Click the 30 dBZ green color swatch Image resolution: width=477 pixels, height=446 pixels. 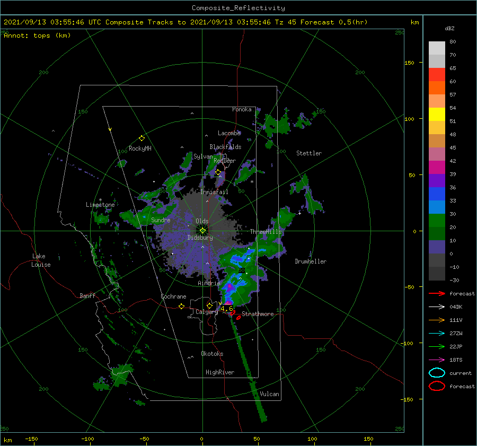(437, 220)
